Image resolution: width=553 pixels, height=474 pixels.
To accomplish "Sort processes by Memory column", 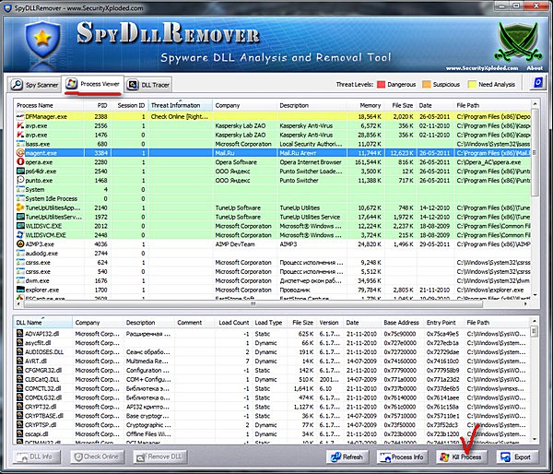I will (371, 105).
